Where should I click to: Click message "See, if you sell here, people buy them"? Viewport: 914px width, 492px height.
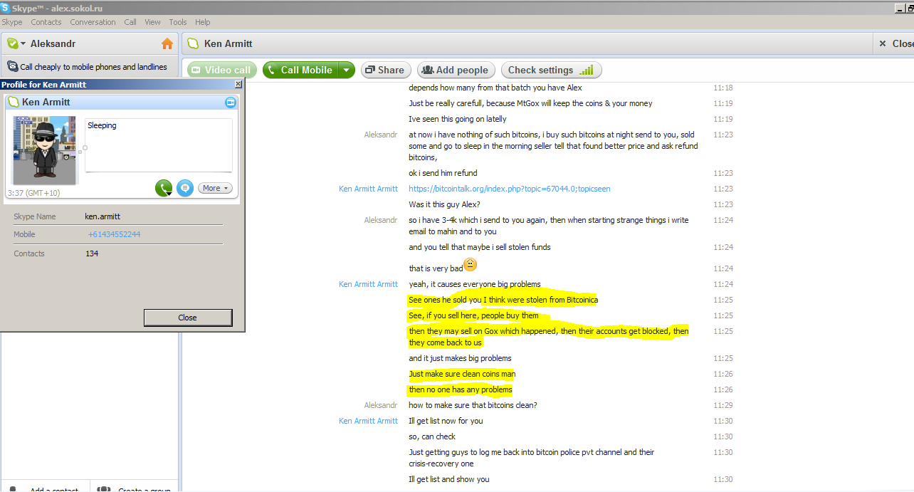(x=473, y=315)
